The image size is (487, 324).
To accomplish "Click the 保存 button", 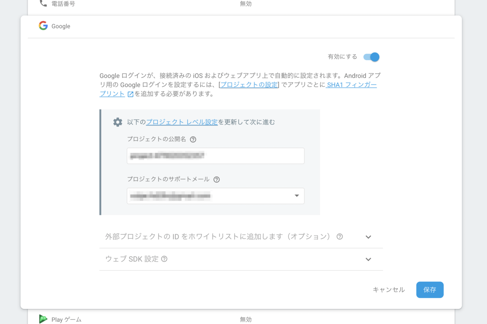I will click(430, 290).
